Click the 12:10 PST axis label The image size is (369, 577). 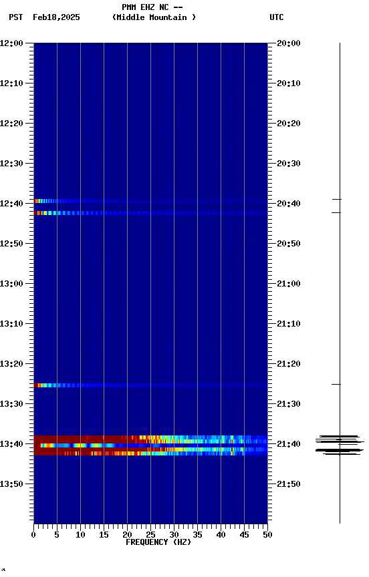[x=11, y=83]
